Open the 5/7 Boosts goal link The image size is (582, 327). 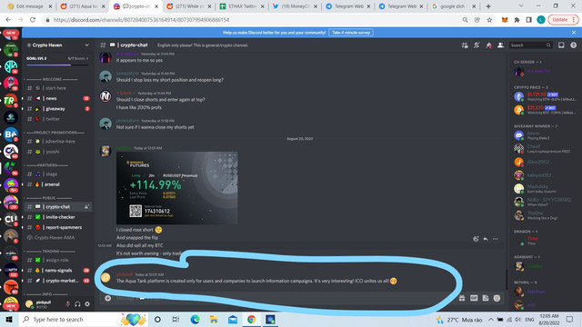pos(78,58)
